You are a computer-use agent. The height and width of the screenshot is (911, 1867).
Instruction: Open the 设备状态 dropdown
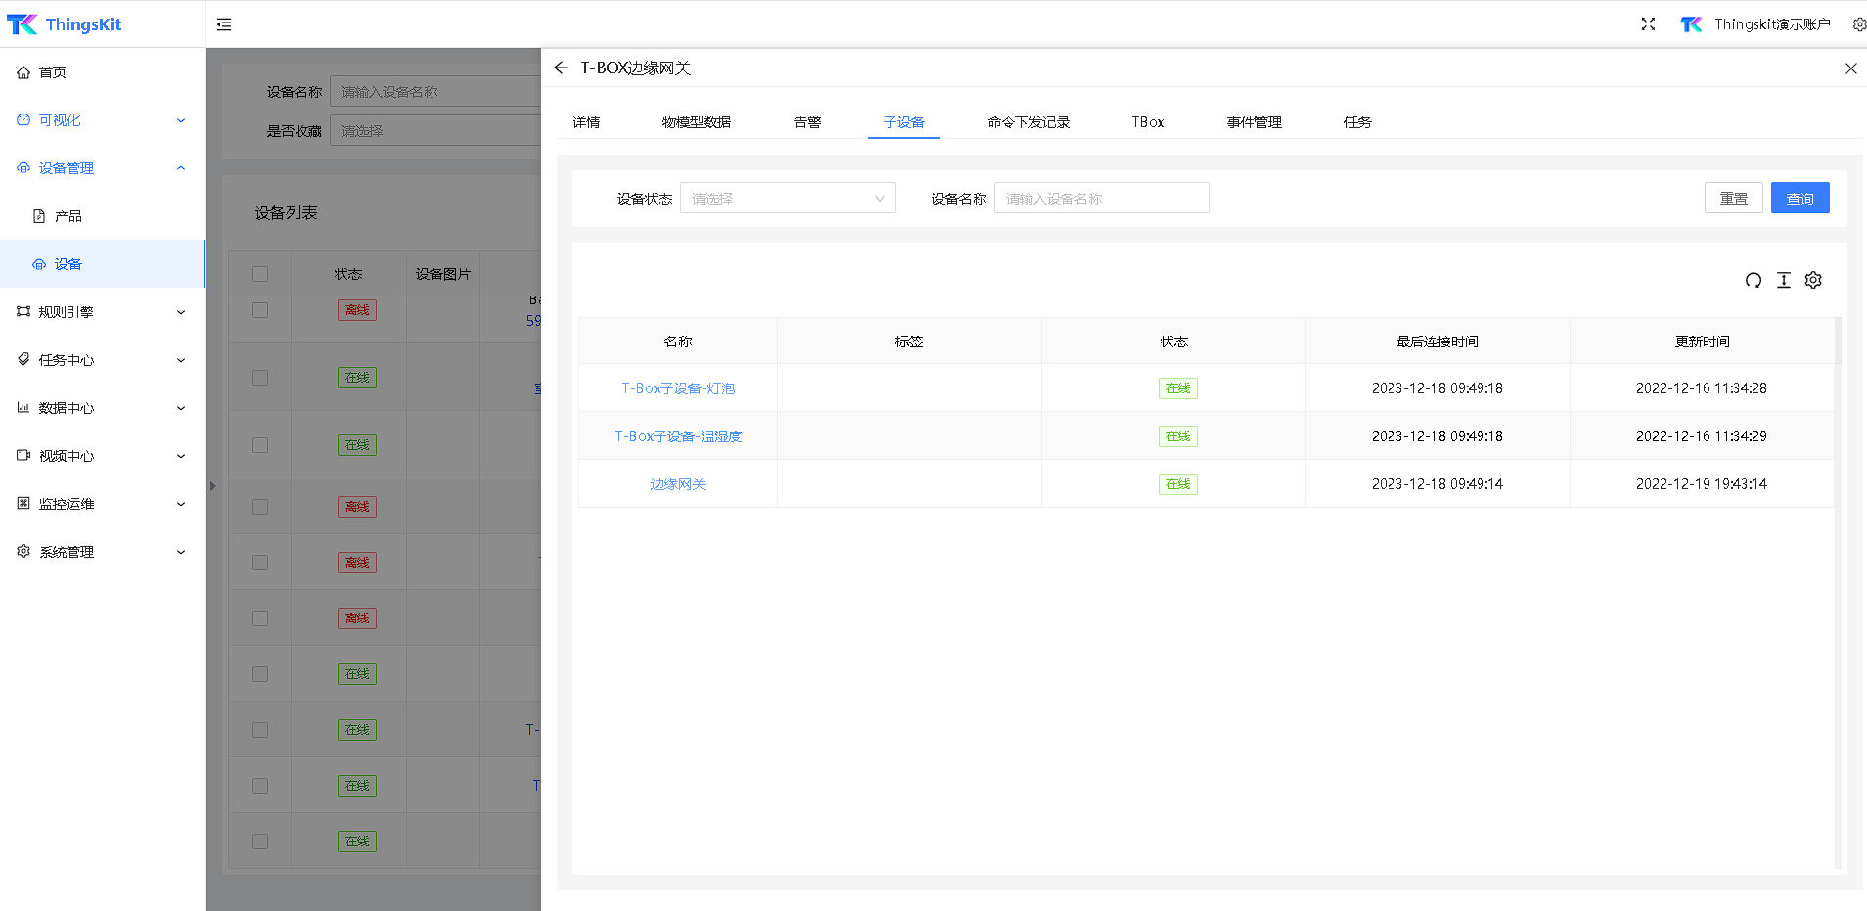click(788, 199)
